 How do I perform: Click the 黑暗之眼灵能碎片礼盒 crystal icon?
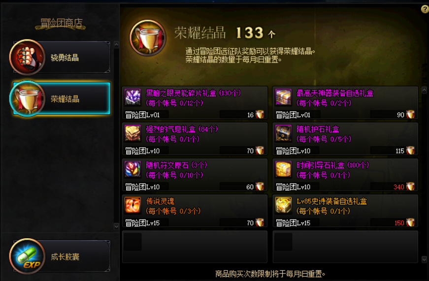pos(133,97)
